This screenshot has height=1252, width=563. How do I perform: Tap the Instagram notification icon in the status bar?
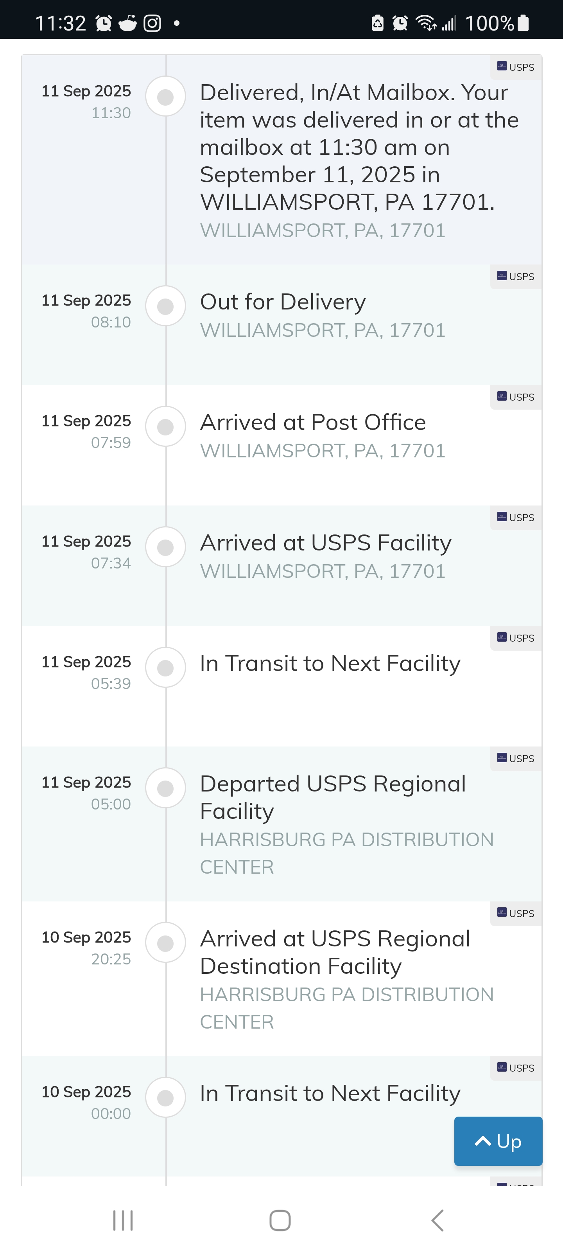152,23
